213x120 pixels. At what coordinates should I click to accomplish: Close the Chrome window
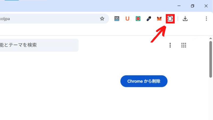click(x=206, y=6)
